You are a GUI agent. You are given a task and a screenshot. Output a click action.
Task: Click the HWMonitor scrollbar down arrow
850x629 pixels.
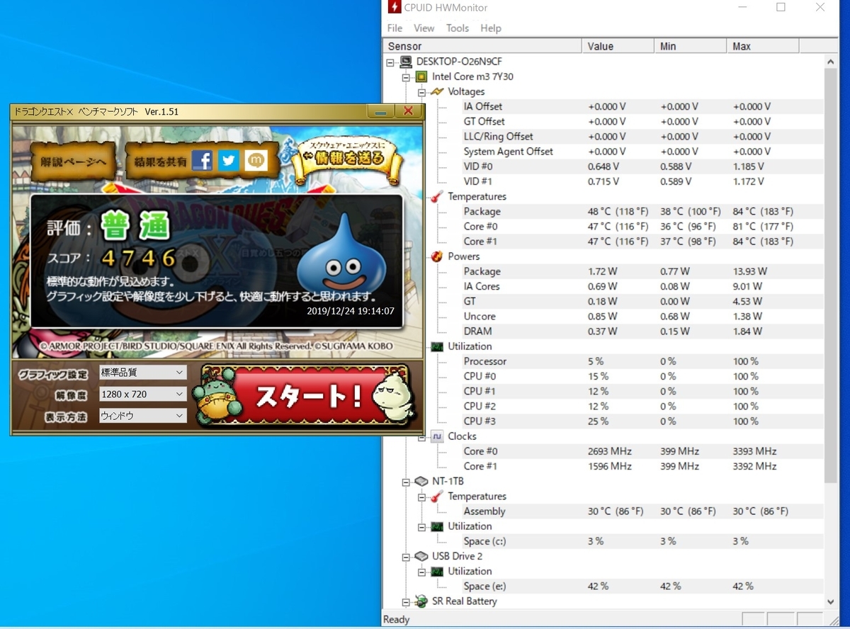[x=832, y=602]
